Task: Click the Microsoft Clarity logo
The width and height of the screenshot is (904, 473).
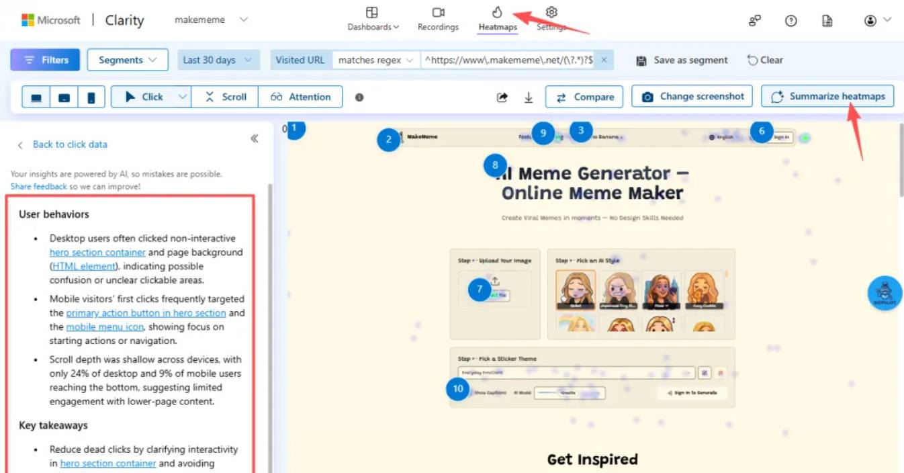Action: 83,20
